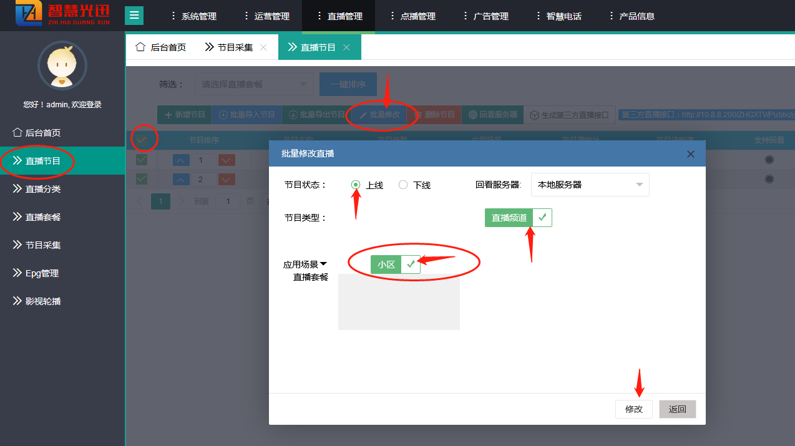Click the 修改 button in dialog
Viewport: 795px width, 446px height.
click(x=634, y=409)
